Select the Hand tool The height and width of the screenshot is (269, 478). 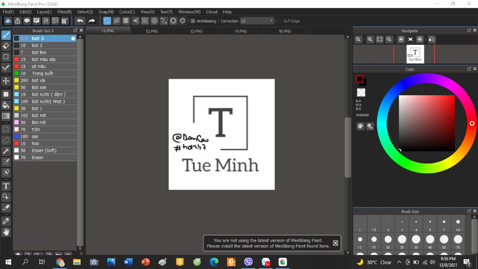[x=6, y=232]
